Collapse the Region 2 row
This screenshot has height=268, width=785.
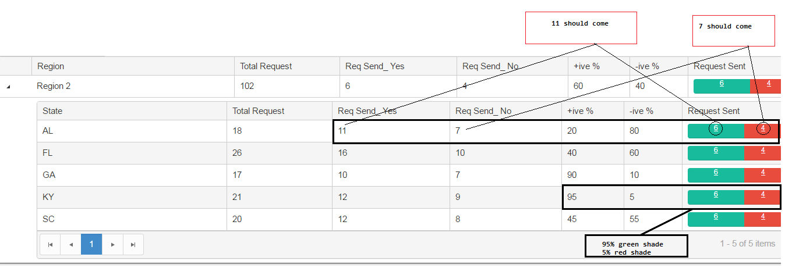pos(8,87)
